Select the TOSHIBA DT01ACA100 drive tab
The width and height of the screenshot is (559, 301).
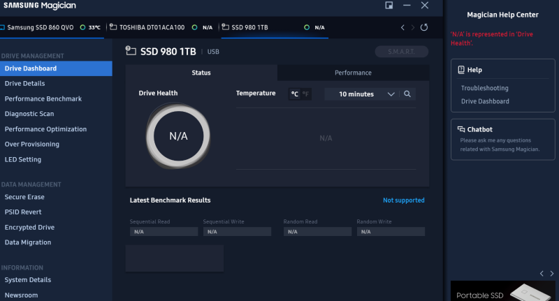pos(161,27)
